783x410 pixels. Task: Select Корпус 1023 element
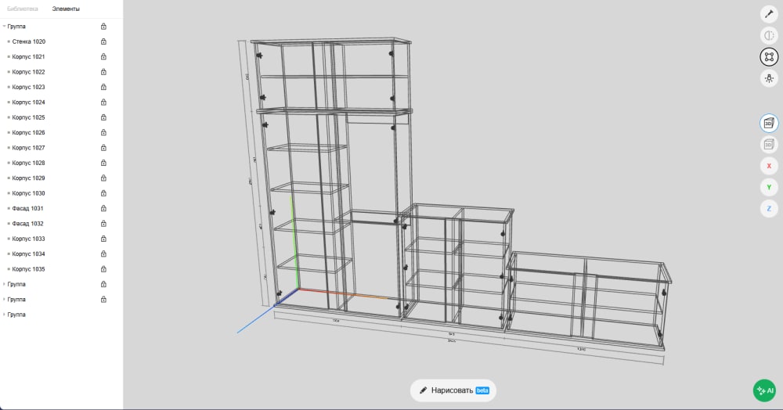tap(28, 87)
